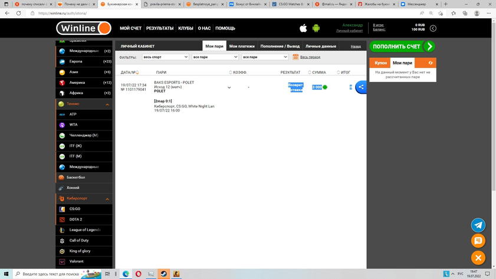Collapse the Теннис section

coord(107,104)
